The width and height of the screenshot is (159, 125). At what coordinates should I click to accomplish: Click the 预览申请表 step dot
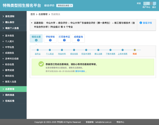point(86,50)
